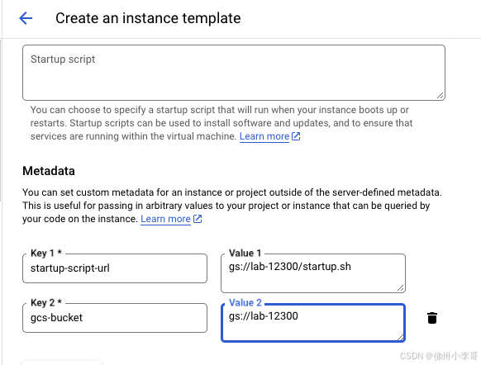Go back using the blue arrow

coord(26,18)
